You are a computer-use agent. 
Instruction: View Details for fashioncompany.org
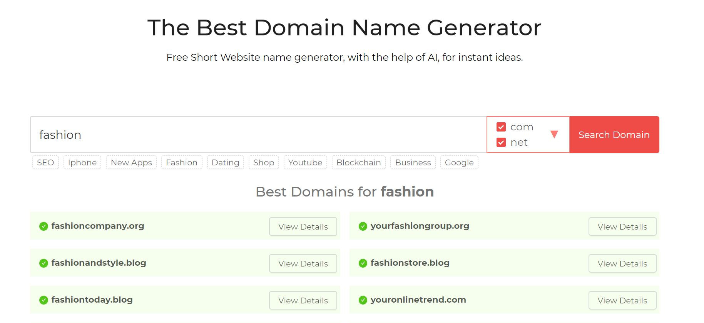[x=303, y=226]
